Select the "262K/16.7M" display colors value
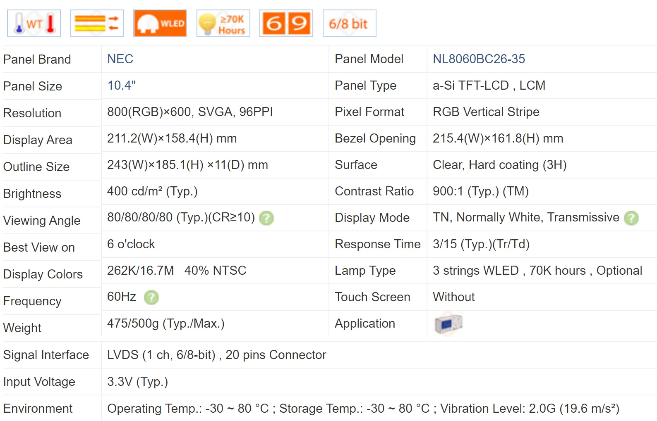The width and height of the screenshot is (657, 421). tap(140, 271)
